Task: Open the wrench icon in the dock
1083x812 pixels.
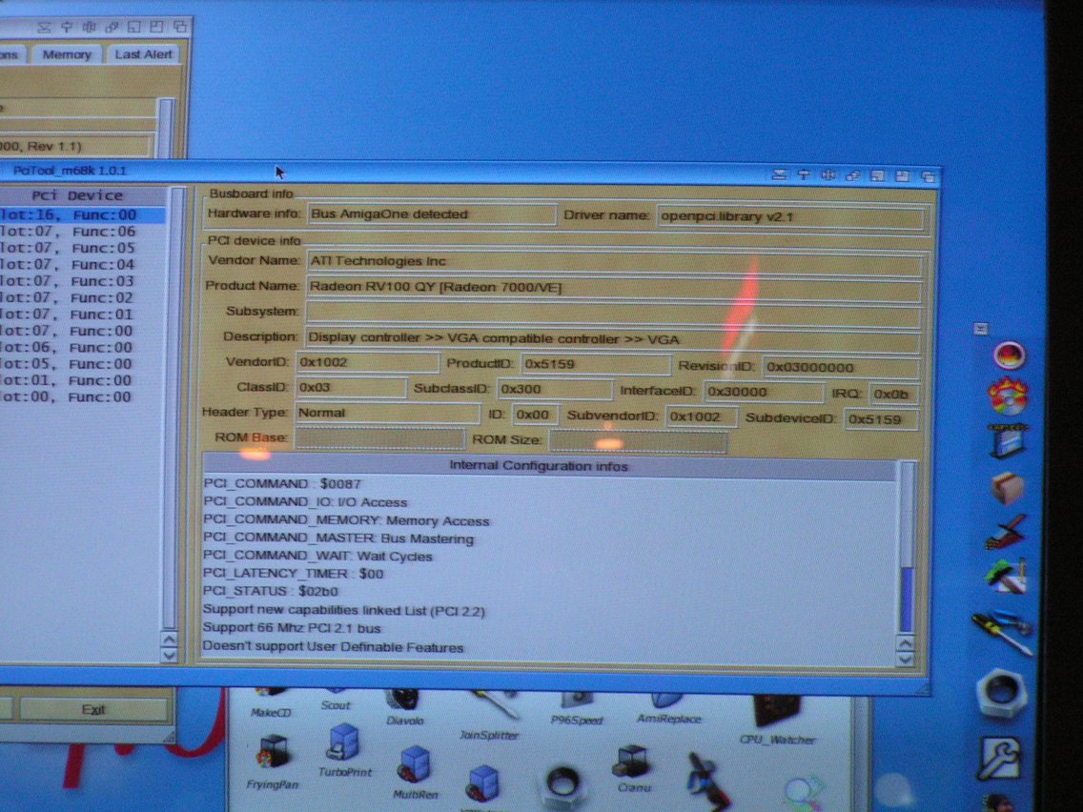Action: tap(1001, 758)
